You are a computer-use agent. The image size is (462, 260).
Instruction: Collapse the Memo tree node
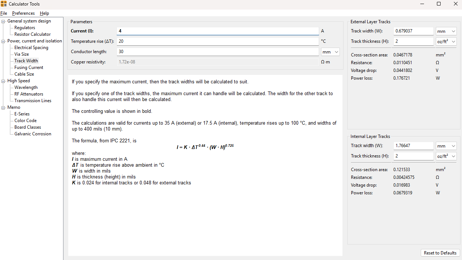click(x=4, y=107)
